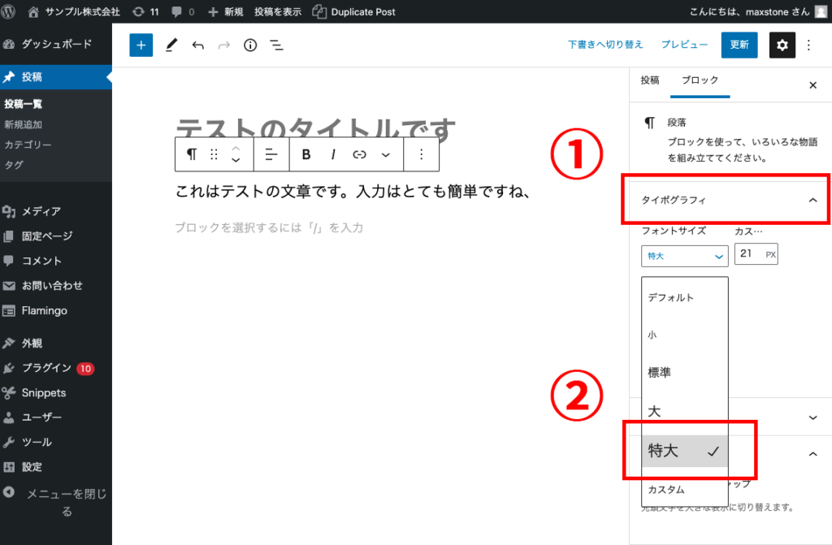The width and height of the screenshot is (832, 545).
Task: Open メディア in the left sidebar menu
Action: point(39,211)
